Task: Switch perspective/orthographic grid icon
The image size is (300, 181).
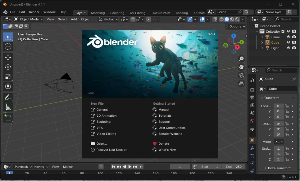Action: (x=241, y=83)
